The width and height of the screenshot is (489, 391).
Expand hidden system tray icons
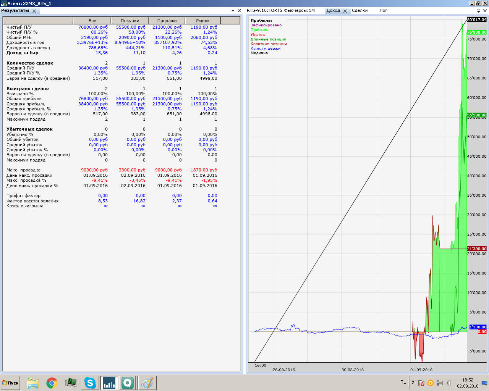click(413, 383)
